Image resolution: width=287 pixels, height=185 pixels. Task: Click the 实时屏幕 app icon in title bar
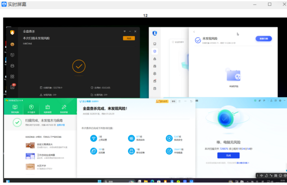point(4,4)
